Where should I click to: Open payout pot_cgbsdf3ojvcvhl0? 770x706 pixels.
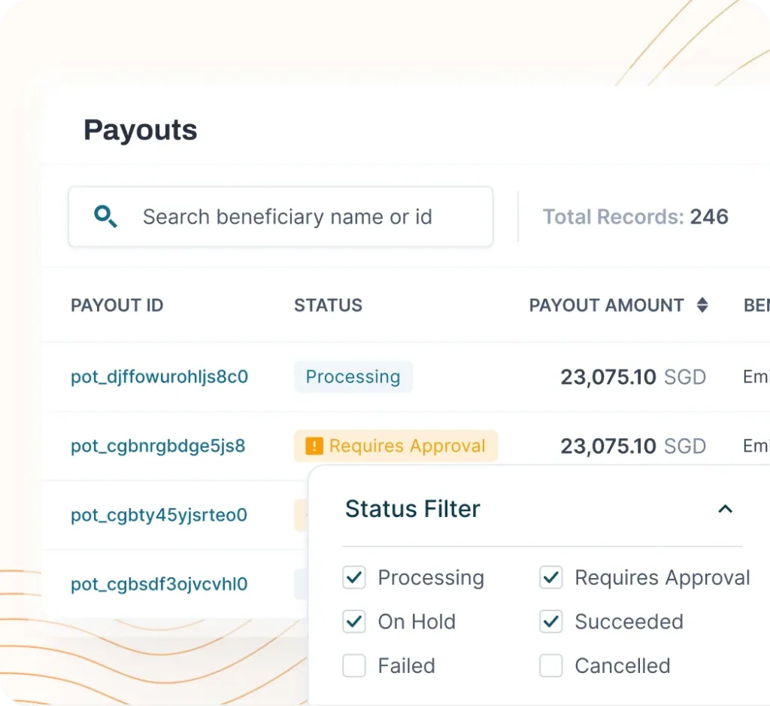tap(159, 584)
